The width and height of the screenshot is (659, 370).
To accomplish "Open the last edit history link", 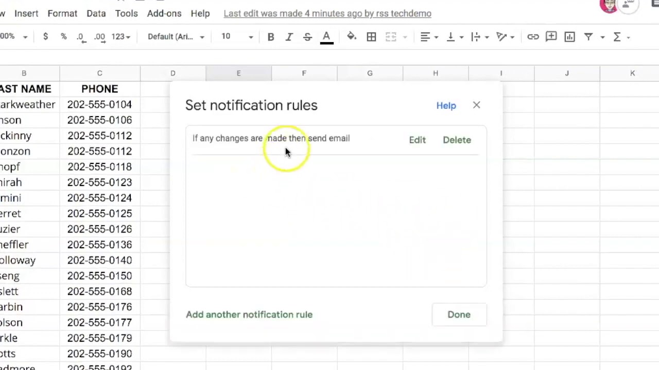I will [327, 13].
